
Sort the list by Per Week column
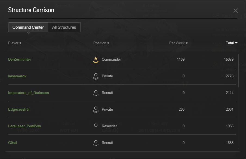click(178, 43)
